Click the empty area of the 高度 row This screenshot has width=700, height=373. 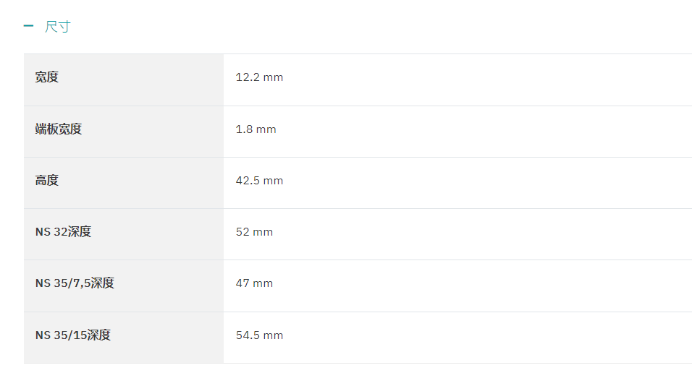(486, 183)
